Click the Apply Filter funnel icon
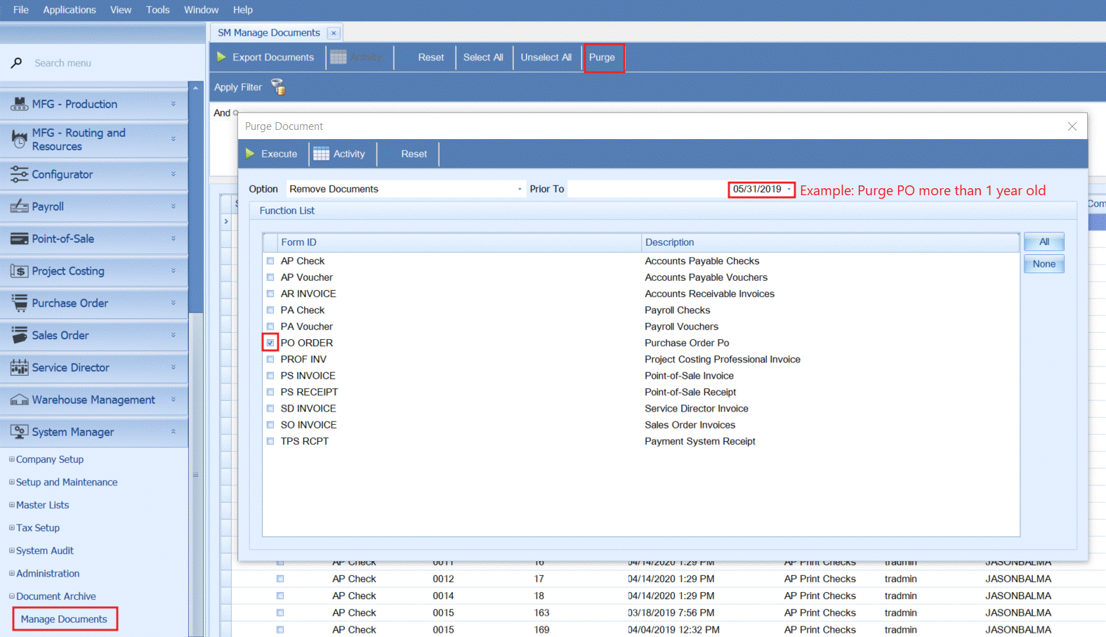1106x637 pixels. tap(278, 87)
